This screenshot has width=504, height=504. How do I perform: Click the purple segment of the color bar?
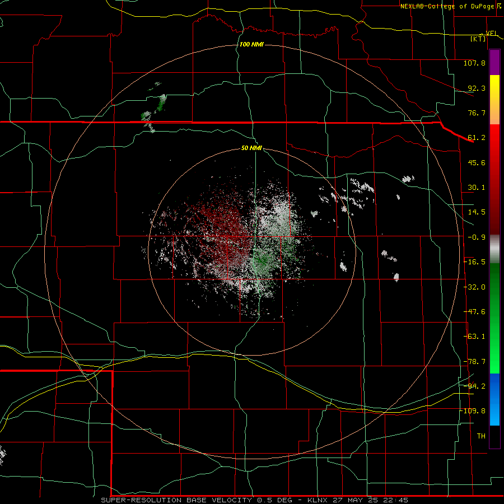click(x=494, y=63)
